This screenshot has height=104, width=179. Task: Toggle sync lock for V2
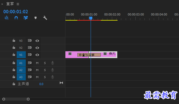click(x=30, y=48)
